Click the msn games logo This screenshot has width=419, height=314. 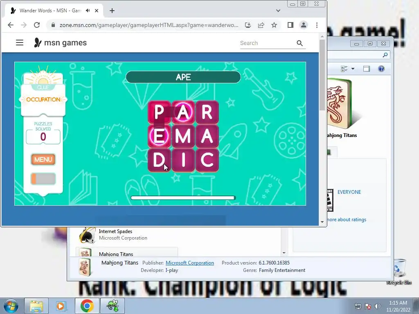click(x=61, y=43)
